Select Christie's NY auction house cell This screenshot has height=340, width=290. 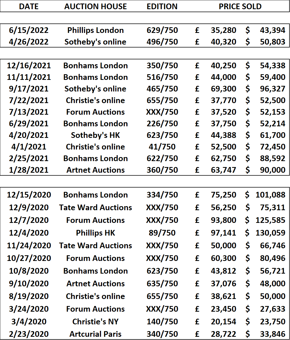(x=96, y=322)
